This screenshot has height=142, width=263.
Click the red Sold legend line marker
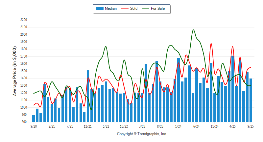click(x=126, y=9)
